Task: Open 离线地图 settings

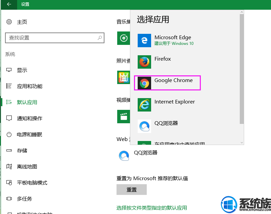Action: (x=27, y=167)
